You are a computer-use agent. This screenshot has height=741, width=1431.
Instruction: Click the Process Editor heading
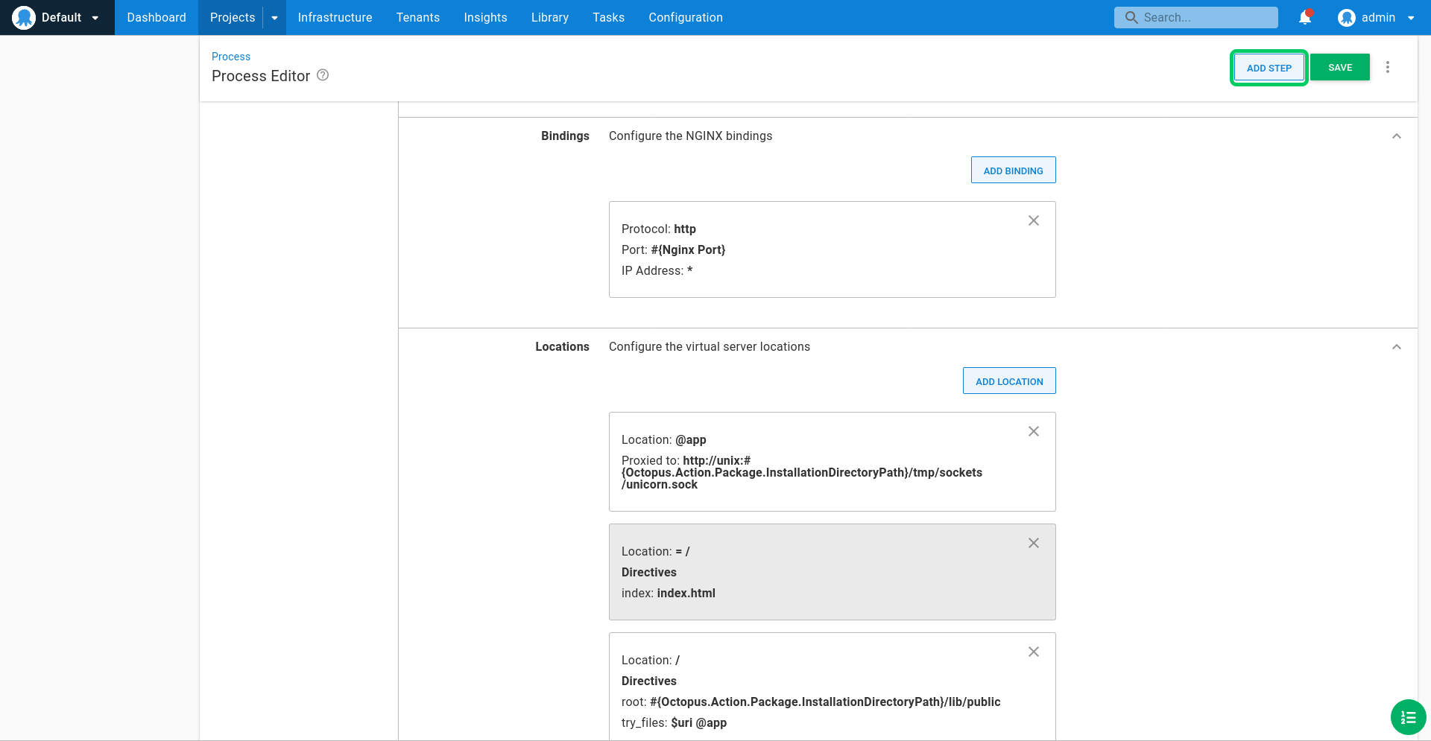point(261,76)
